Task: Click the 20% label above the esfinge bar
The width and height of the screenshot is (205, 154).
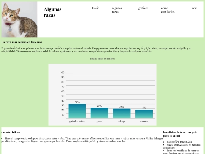Action: tap(121, 107)
